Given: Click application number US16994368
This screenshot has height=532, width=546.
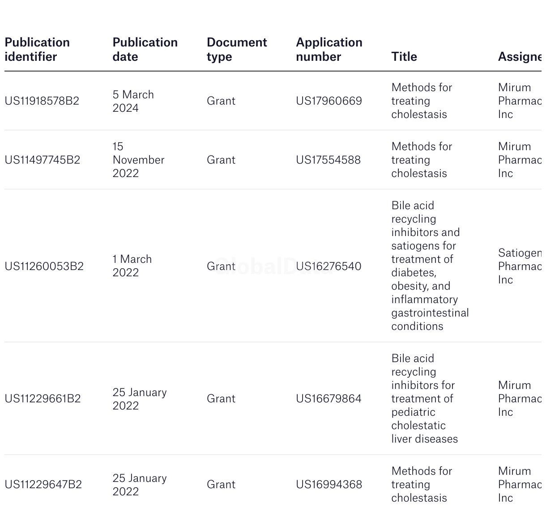Looking at the screenshot, I should pos(329,485).
